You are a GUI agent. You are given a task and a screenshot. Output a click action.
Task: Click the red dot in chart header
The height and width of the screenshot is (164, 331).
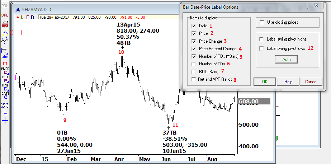click(18, 17)
